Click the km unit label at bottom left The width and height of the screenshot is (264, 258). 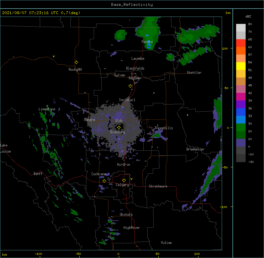pos(4,255)
